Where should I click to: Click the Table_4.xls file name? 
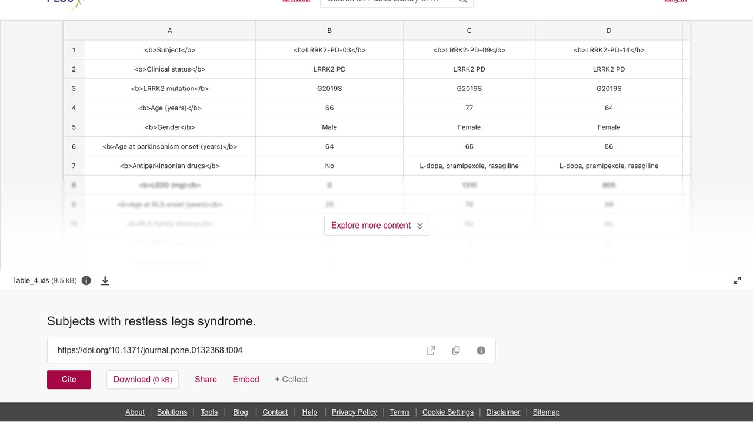31,281
